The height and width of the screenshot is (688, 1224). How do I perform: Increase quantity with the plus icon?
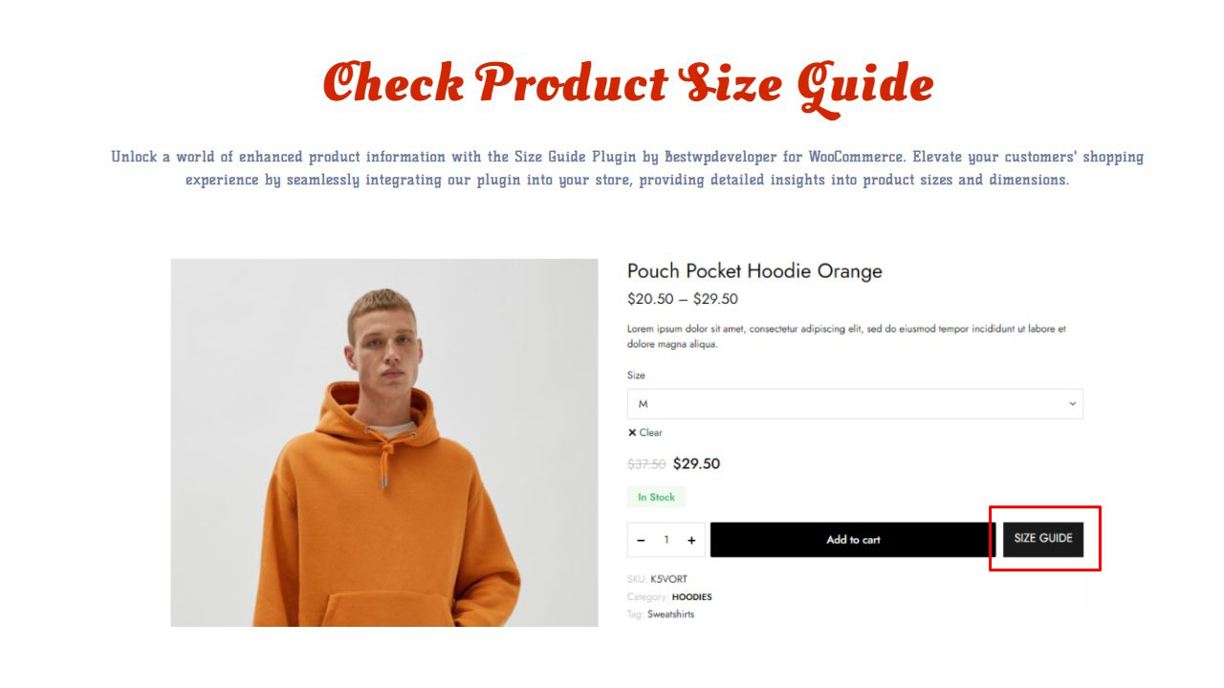tap(691, 540)
